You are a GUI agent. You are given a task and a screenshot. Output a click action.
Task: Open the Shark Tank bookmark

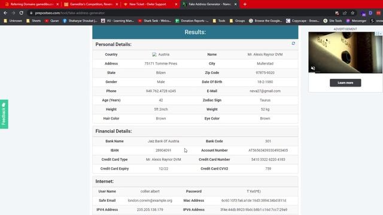click(x=154, y=21)
